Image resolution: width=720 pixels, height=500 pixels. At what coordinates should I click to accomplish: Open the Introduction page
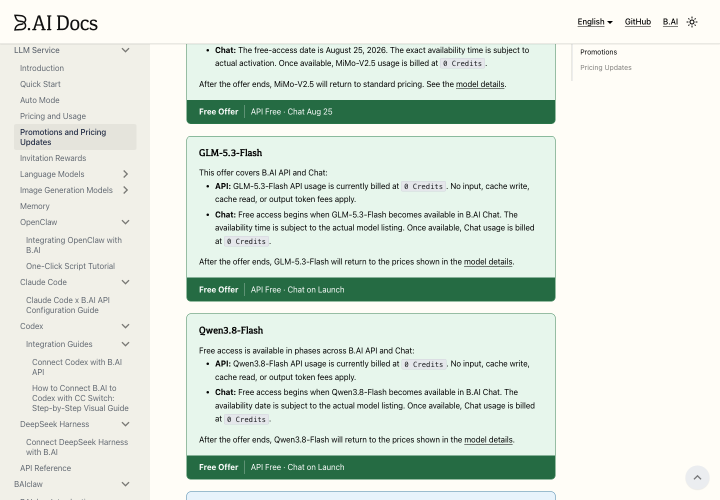point(42,68)
